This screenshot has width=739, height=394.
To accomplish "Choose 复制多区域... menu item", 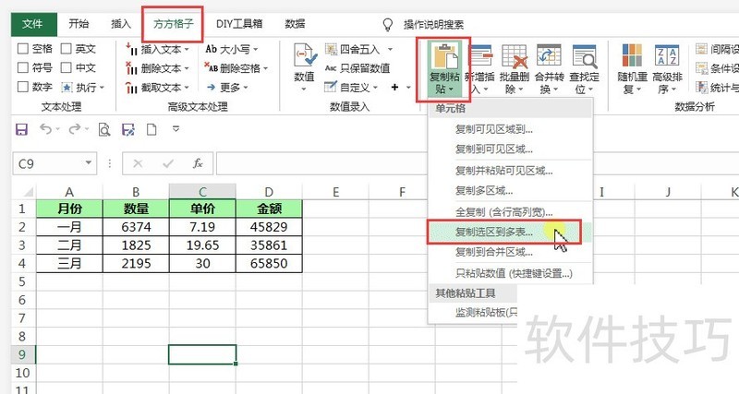I will tap(510, 191).
